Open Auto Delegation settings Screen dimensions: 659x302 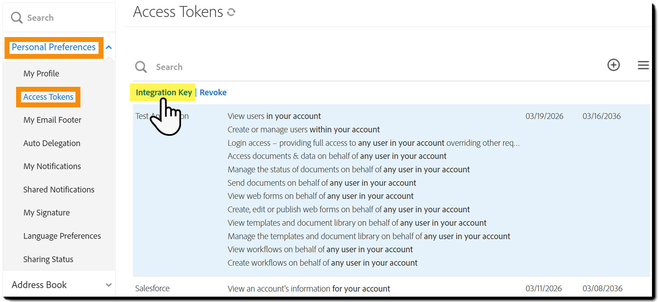click(52, 143)
